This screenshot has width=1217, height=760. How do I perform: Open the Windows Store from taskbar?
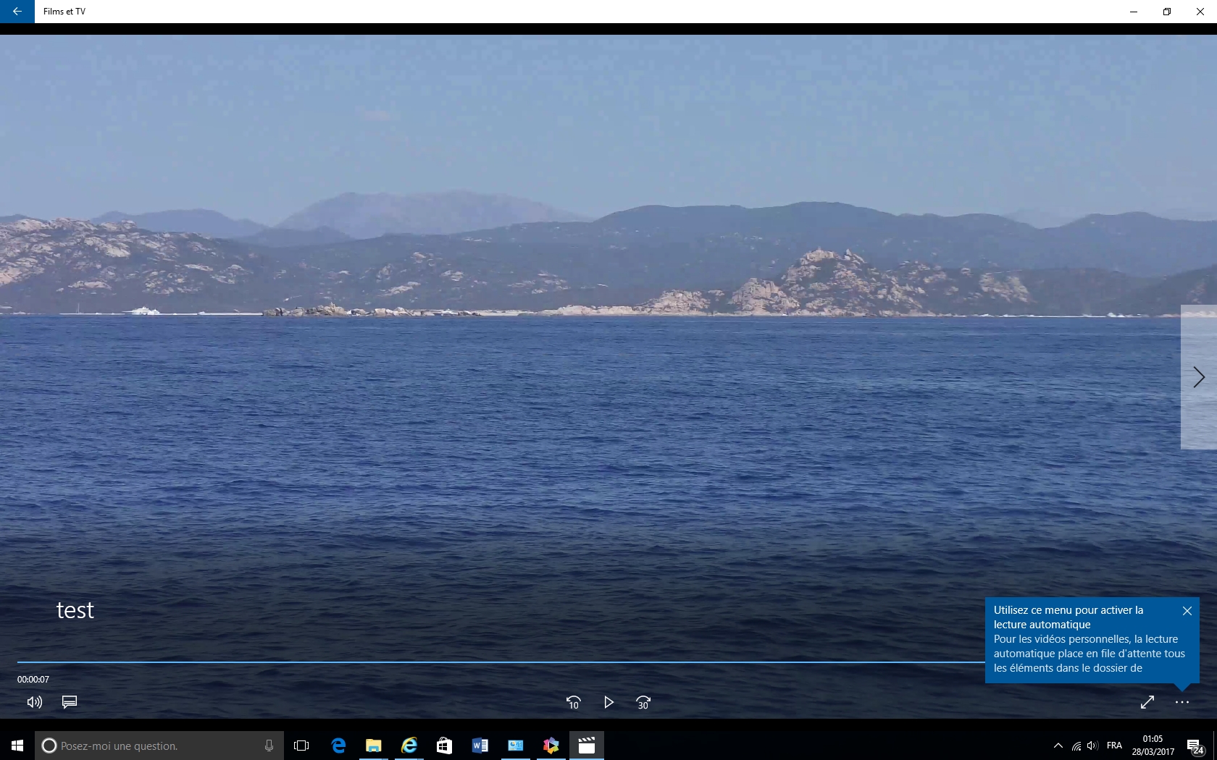coord(444,746)
